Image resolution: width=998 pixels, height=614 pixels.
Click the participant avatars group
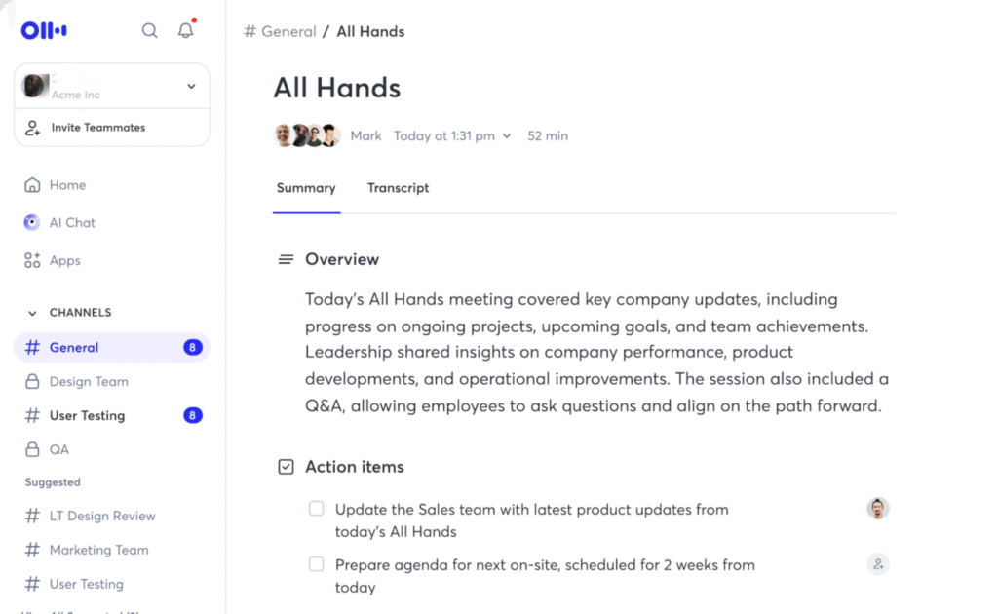(307, 135)
